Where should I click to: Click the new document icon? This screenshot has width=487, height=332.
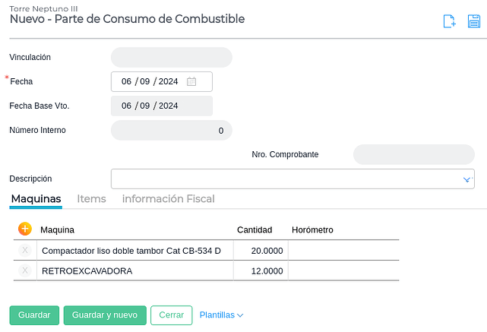click(x=449, y=22)
